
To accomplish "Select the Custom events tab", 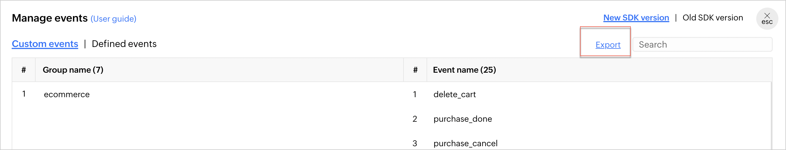I will [x=45, y=44].
